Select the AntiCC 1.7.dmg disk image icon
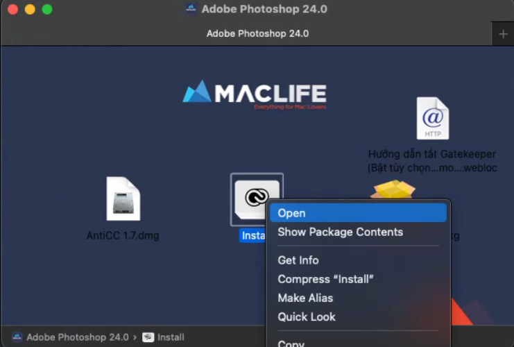The image size is (514, 347). click(123, 199)
